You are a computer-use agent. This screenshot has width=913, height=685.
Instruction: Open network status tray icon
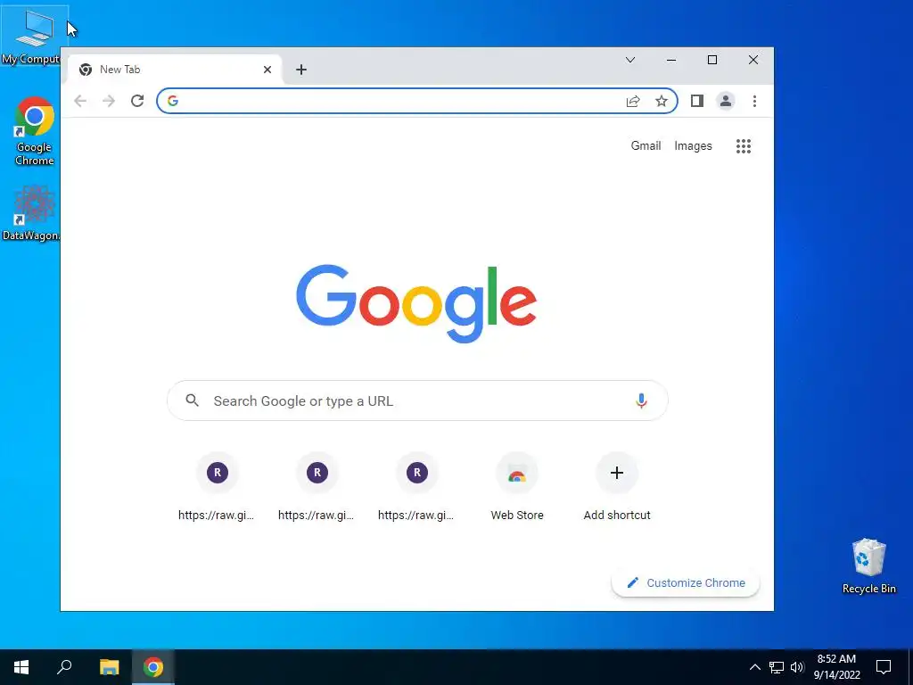(x=777, y=667)
